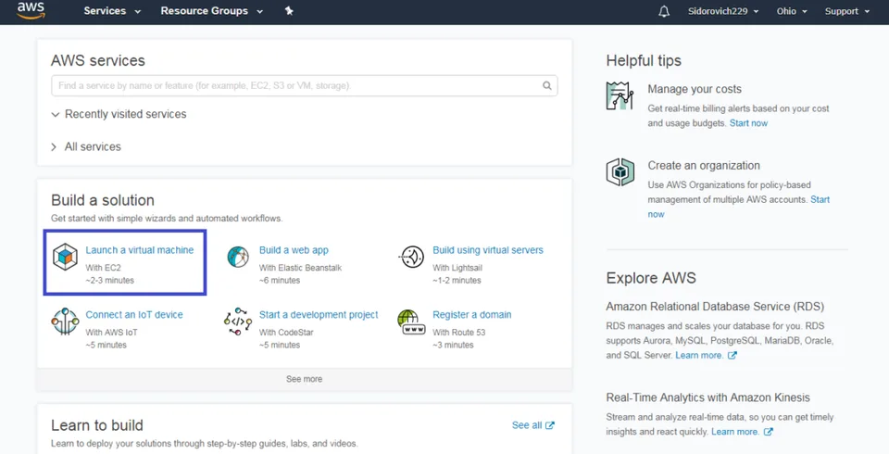Open the Services menu
The height and width of the screenshot is (454, 889).
click(112, 11)
